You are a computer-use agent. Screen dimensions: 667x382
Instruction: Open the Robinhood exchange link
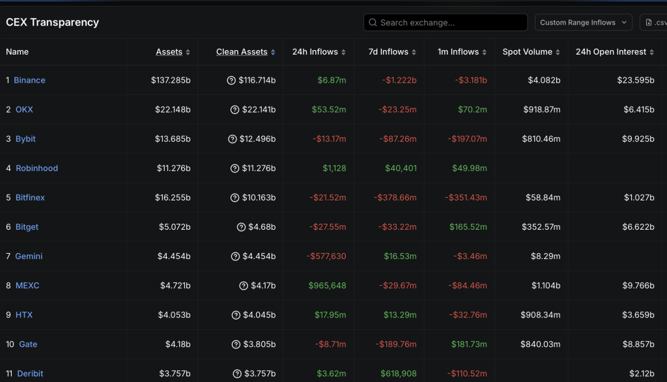click(x=36, y=169)
